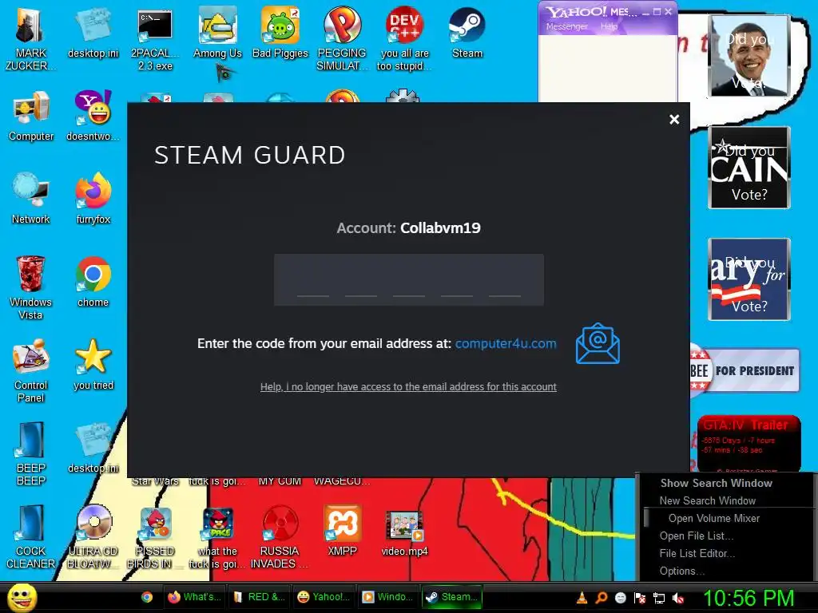Viewport: 818px width, 613px height.
Task: Click the 10:56 PM taskbar clock
Action: [x=749, y=598]
